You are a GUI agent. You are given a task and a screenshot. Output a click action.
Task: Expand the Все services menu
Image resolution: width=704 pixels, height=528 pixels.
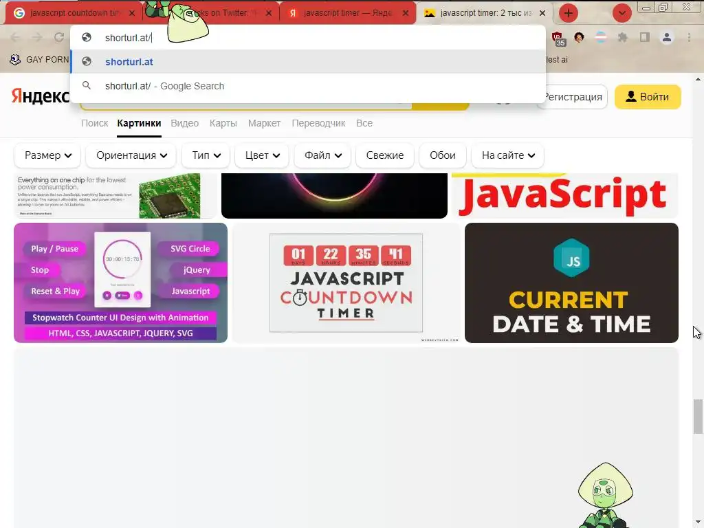click(364, 123)
